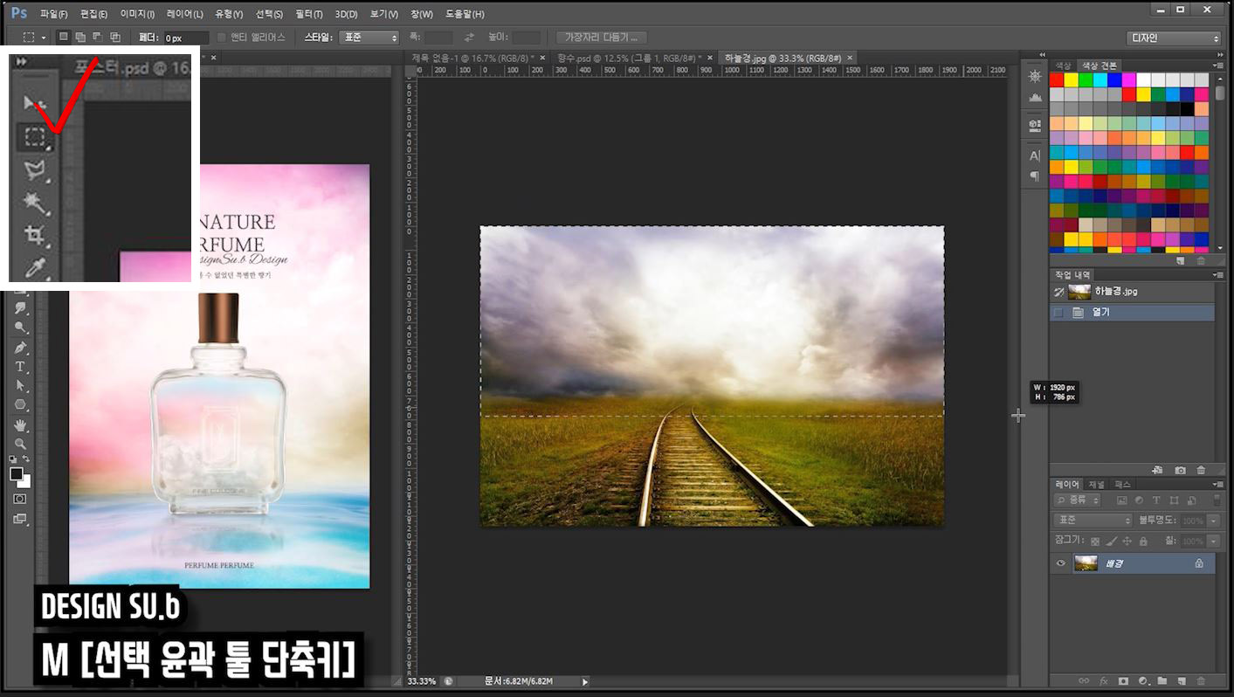Pick the cyan swatch in the top row
This screenshot has width=1234, height=697.
(x=1100, y=79)
